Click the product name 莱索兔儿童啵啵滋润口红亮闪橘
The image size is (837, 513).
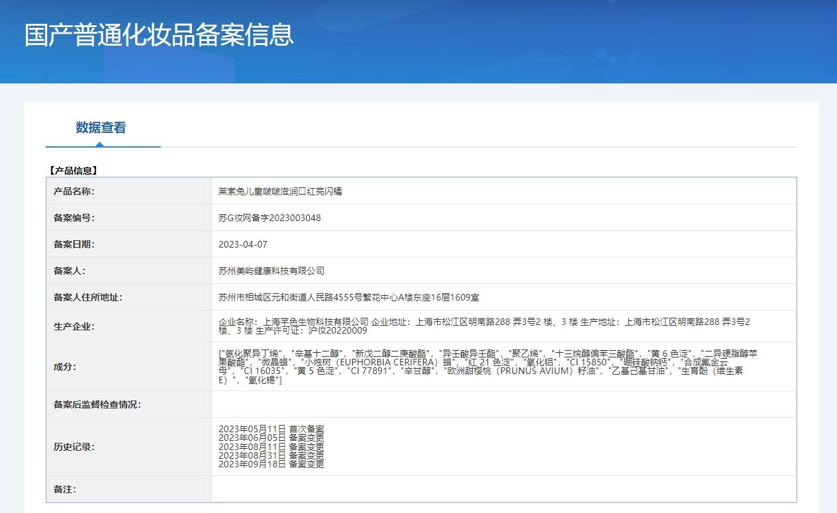coord(280,191)
